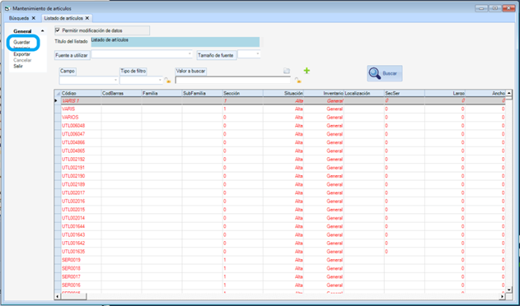The image size is (520, 306).
Task: Click the VARIS code cell in second row
Action: point(82,109)
